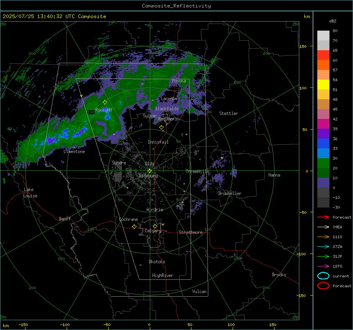Click the Composite_Reflectivity title
This screenshot has height=330, width=353.
point(176,6)
